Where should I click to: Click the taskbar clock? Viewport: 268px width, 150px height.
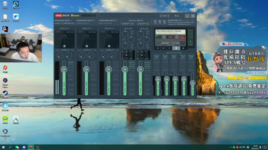(x=255, y=147)
